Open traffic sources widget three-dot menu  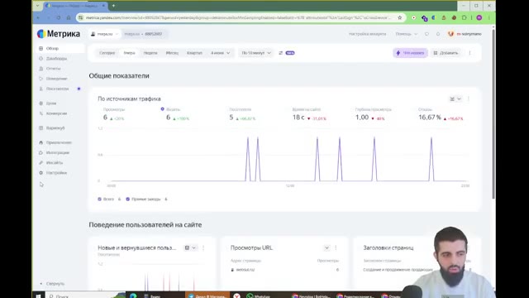(469, 99)
